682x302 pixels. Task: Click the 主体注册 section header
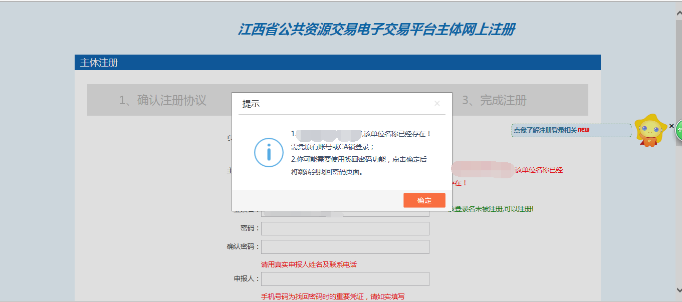[99, 63]
